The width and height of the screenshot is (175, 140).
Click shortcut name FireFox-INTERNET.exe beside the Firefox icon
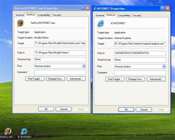coord(43,23)
